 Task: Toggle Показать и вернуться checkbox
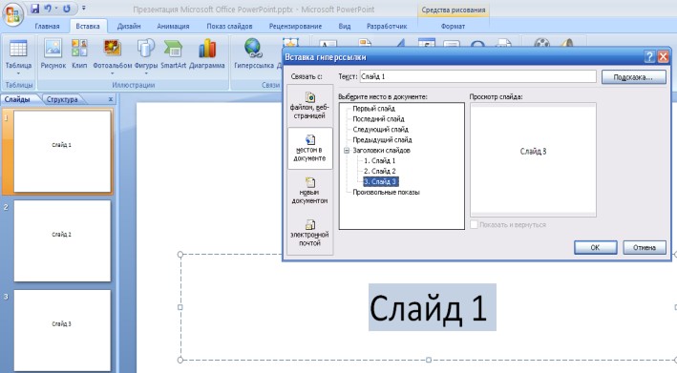474,225
